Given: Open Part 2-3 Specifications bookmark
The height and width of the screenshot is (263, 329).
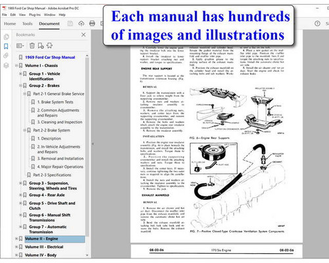Looking at the screenshot, I should [x=52, y=175].
